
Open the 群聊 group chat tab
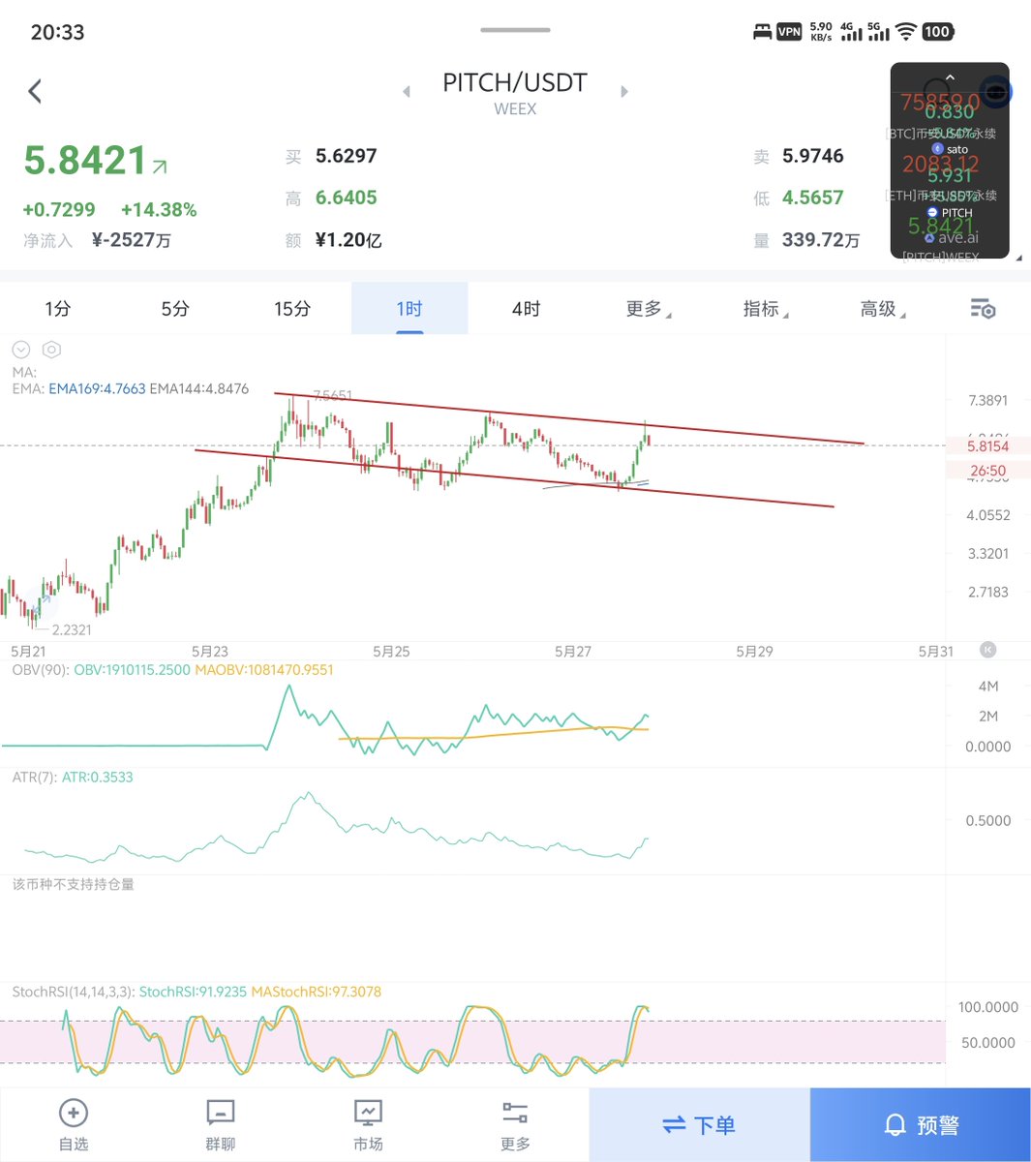(221, 1125)
